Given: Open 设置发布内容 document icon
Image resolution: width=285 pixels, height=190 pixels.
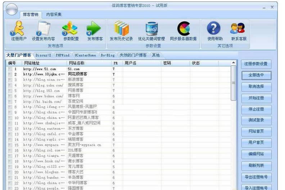Looking at the screenshot, I should (x=44, y=29).
